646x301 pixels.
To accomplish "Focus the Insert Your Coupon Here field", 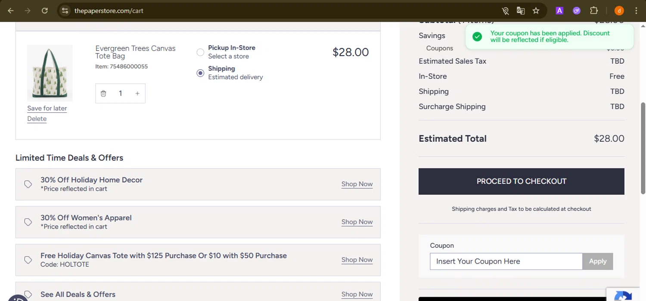I will (x=506, y=261).
